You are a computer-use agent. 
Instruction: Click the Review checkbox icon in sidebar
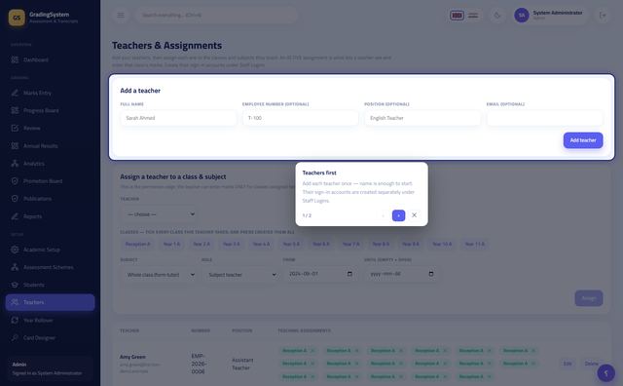click(x=15, y=128)
